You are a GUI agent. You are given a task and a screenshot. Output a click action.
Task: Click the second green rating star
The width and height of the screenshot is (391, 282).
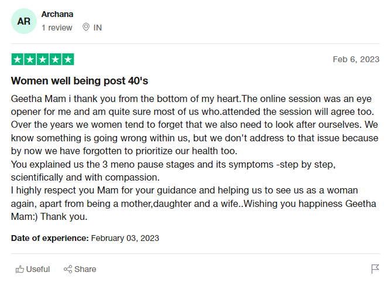tap(30, 59)
